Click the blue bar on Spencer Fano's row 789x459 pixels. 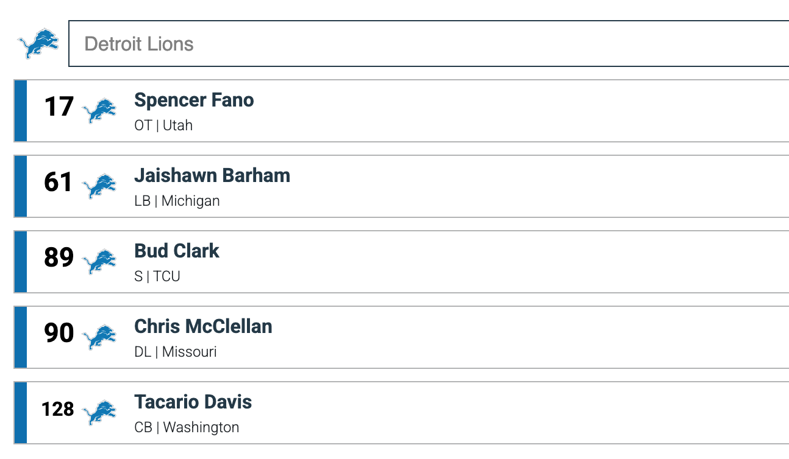[x=20, y=111]
